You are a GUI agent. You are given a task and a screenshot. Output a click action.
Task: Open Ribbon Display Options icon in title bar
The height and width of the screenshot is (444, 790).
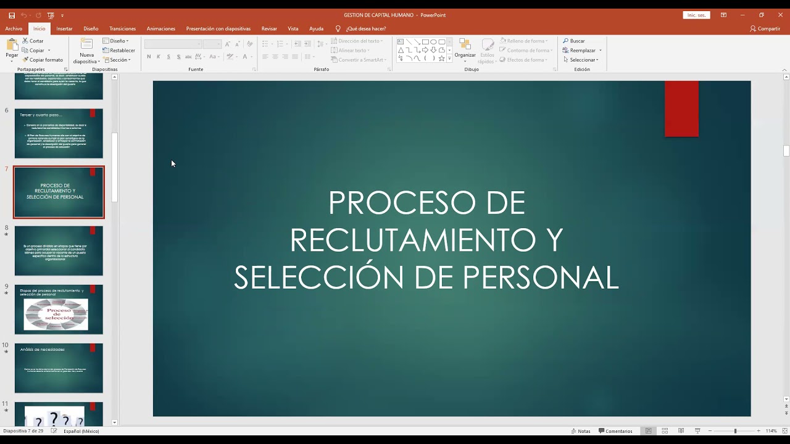[x=723, y=15]
